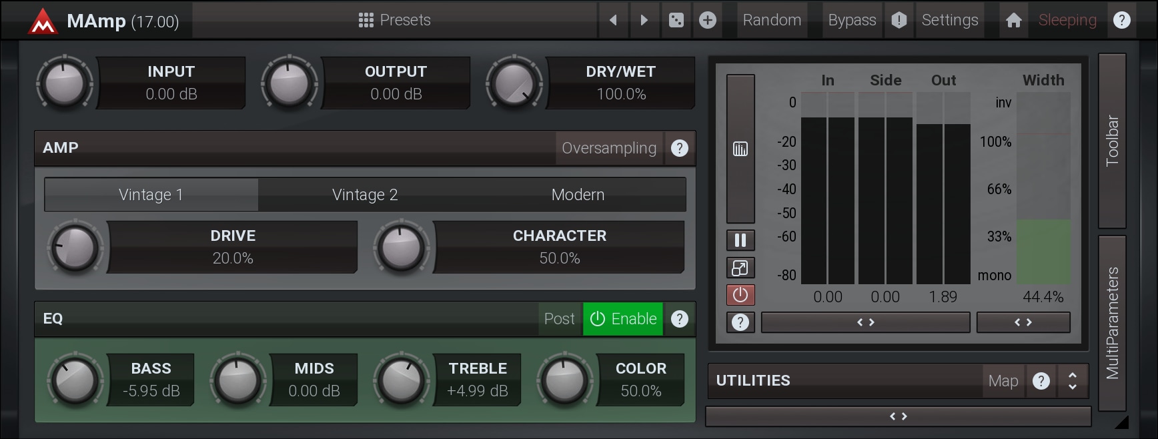Open the Settings button
1158x439 pixels.
tap(949, 20)
